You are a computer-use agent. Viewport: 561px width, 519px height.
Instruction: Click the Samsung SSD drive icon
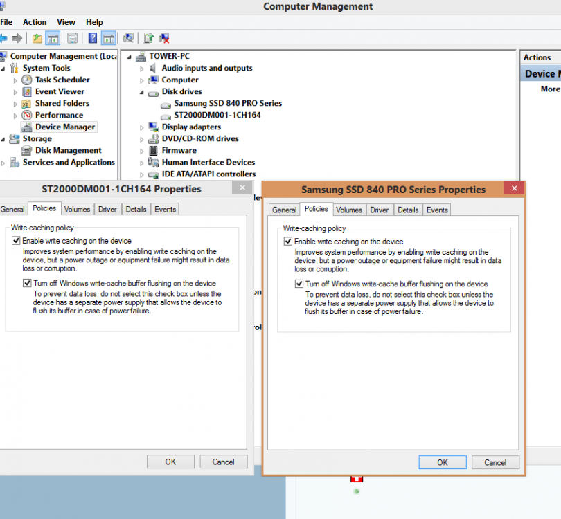click(166, 105)
